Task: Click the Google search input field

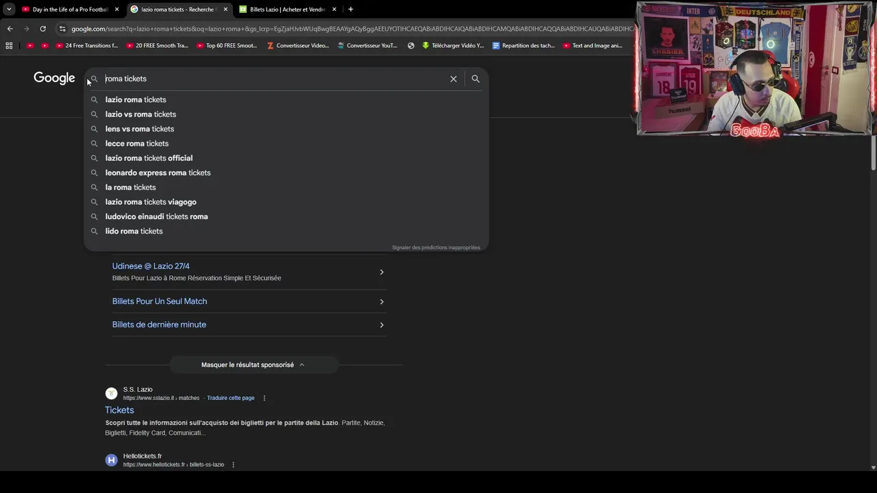Action: tap(274, 79)
